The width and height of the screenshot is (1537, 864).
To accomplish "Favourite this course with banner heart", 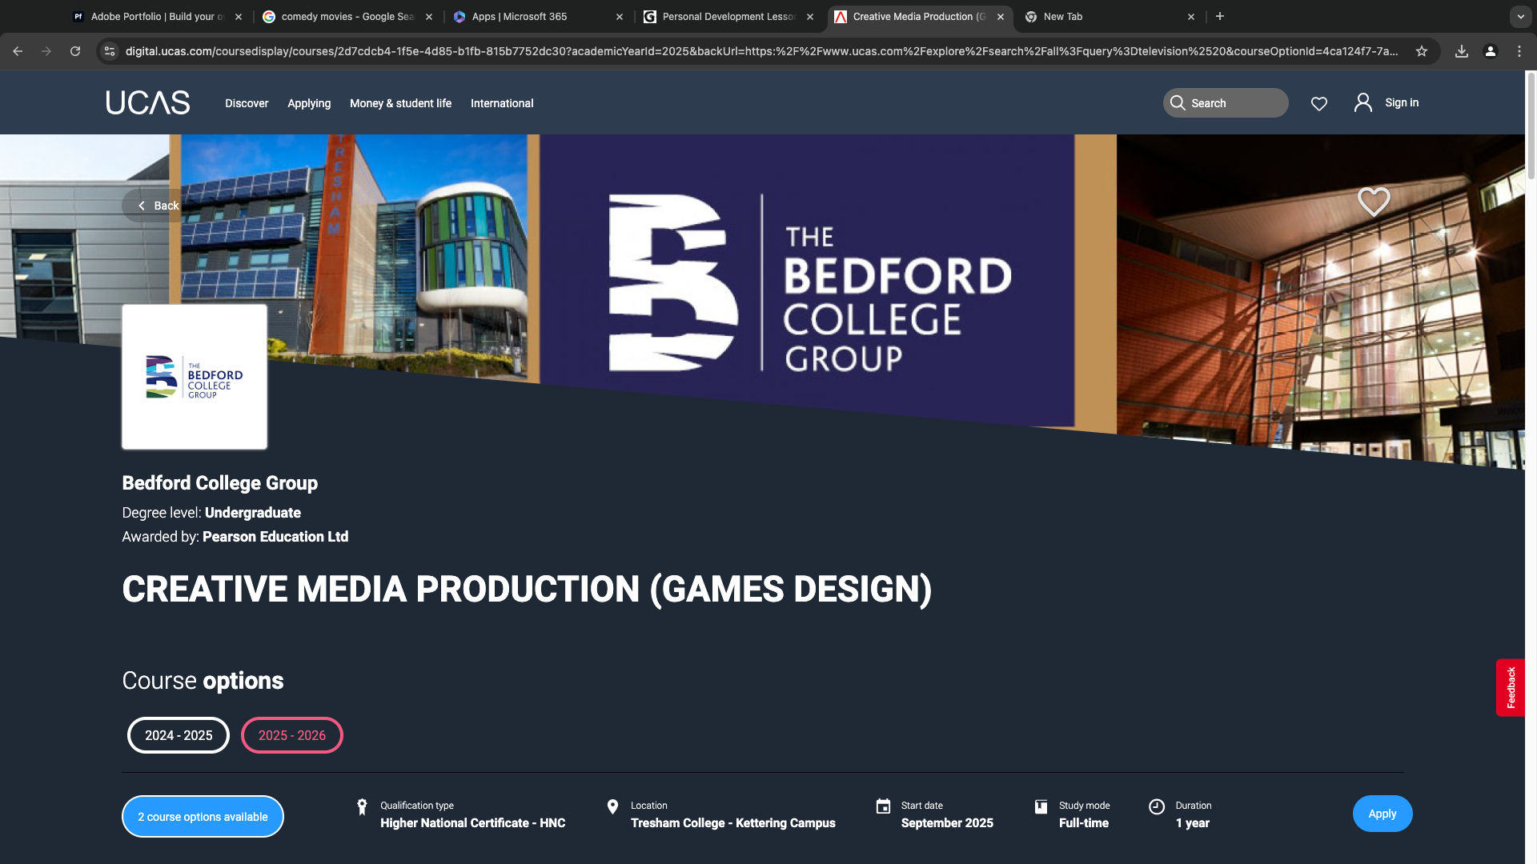I will coord(1374,202).
